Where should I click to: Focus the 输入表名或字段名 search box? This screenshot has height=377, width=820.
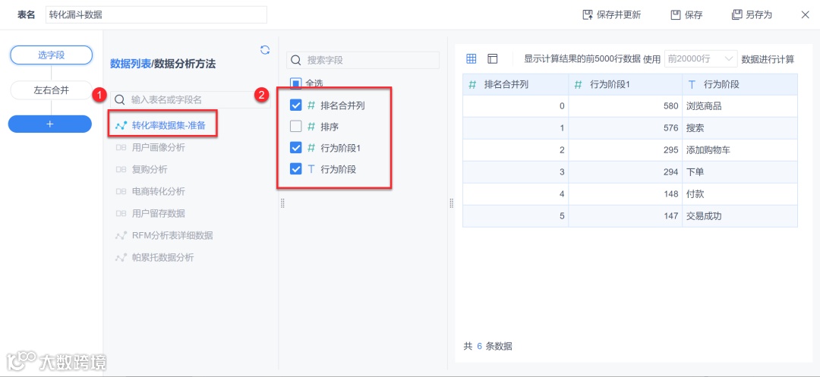point(190,99)
